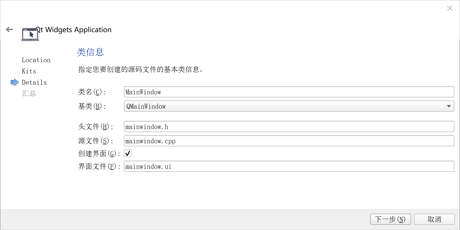Select the Location wizard step
The height and width of the screenshot is (230, 460).
[x=36, y=60]
